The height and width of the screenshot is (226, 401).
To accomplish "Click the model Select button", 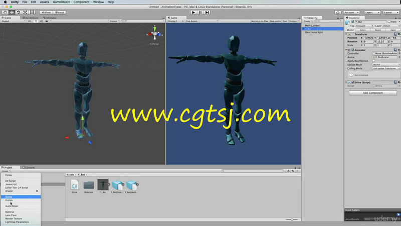I will pyautogui.click(x=362, y=30).
